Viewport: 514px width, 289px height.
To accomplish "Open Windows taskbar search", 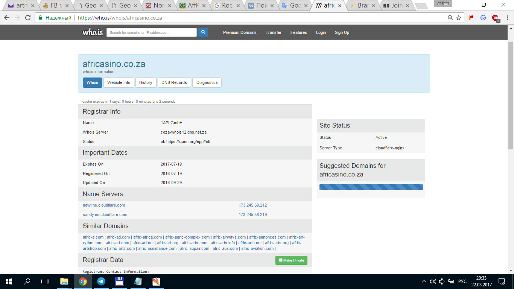I will click(27, 281).
